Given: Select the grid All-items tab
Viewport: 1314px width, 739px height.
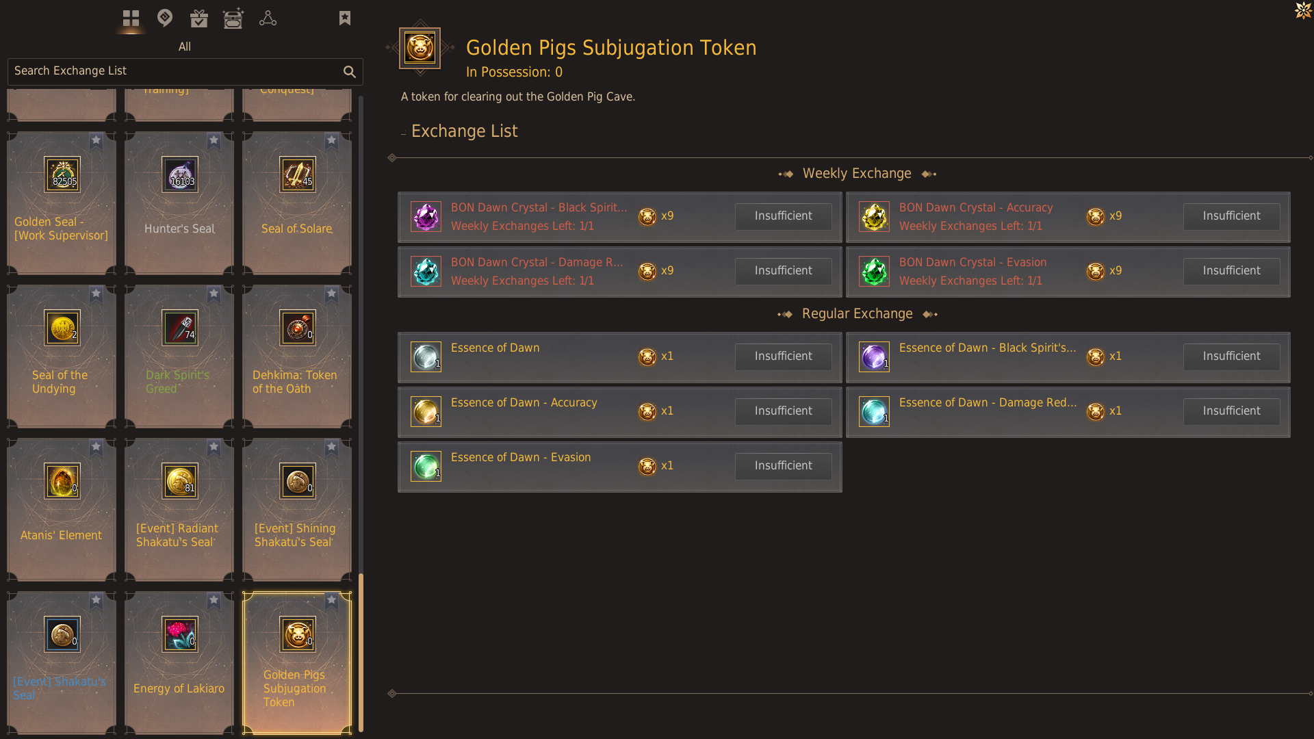Looking at the screenshot, I should (x=131, y=18).
